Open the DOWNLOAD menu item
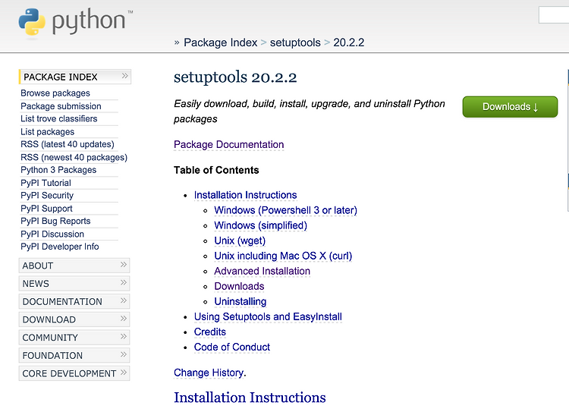The height and width of the screenshot is (412, 569). click(x=74, y=319)
